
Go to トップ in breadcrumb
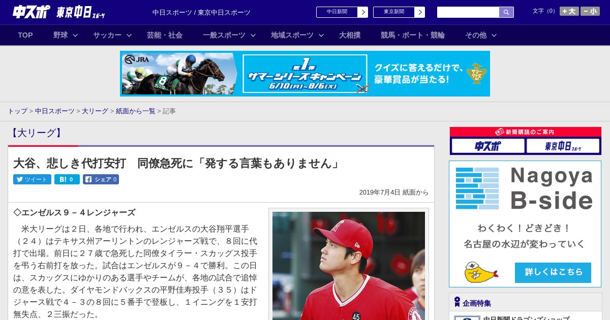point(17,111)
